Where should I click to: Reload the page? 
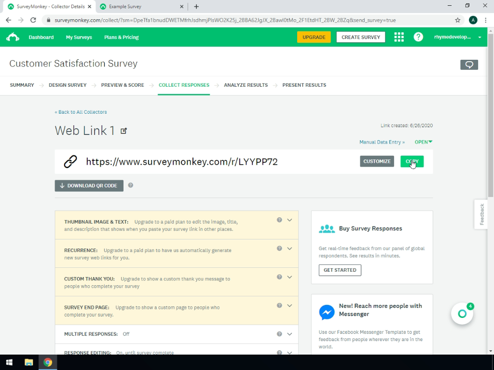[x=33, y=20]
